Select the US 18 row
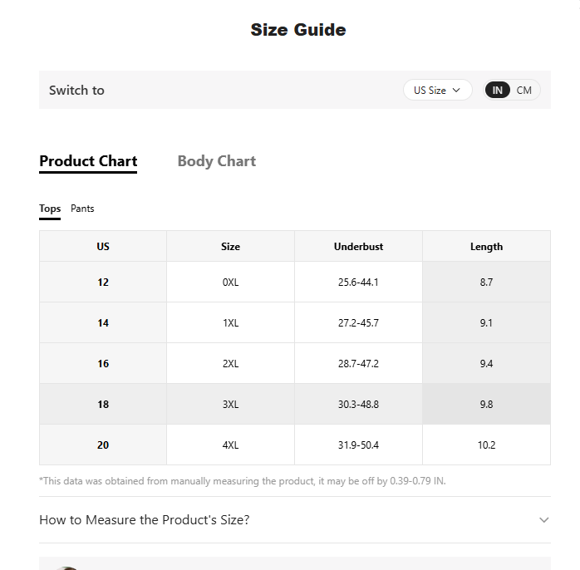Screen dimensions: 580x570 pyautogui.click(x=295, y=404)
